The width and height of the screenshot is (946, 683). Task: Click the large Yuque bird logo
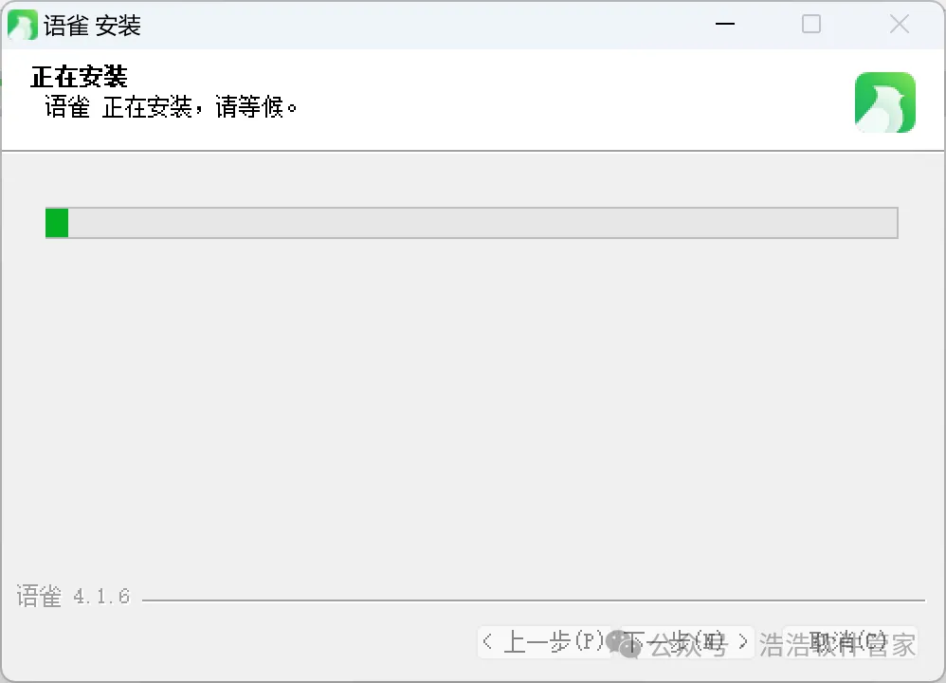point(885,102)
